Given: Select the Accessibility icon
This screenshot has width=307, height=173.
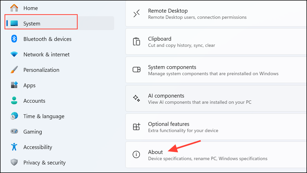Looking at the screenshot, I should pos(14,147).
